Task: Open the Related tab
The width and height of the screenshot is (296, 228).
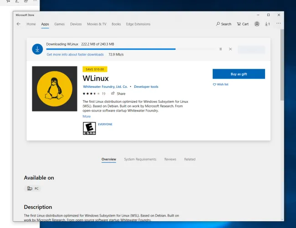Action: click(x=190, y=159)
